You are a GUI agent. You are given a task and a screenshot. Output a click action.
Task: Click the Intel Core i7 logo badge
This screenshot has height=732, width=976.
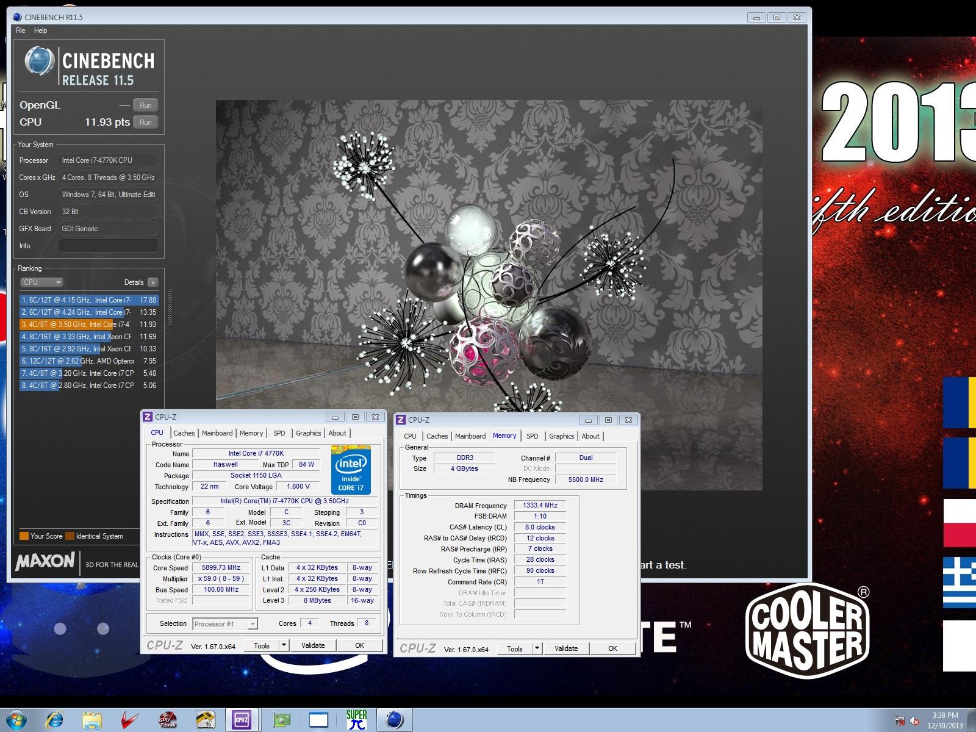pyautogui.click(x=351, y=470)
